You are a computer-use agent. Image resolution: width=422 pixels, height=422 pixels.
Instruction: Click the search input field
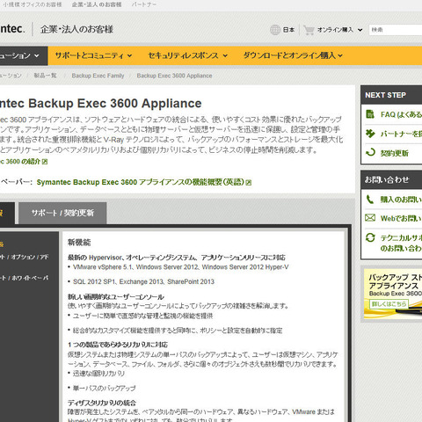point(396,30)
